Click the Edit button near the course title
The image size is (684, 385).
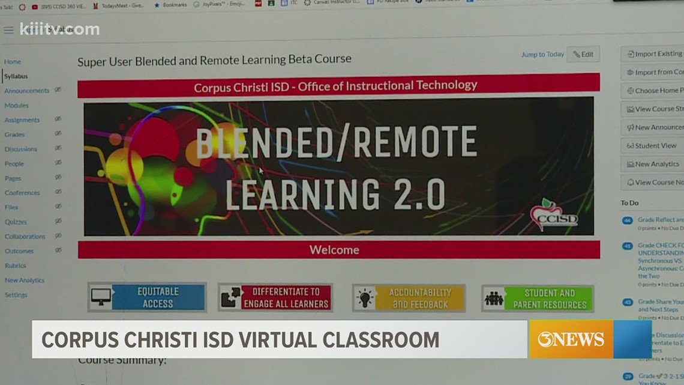tap(582, 54)
